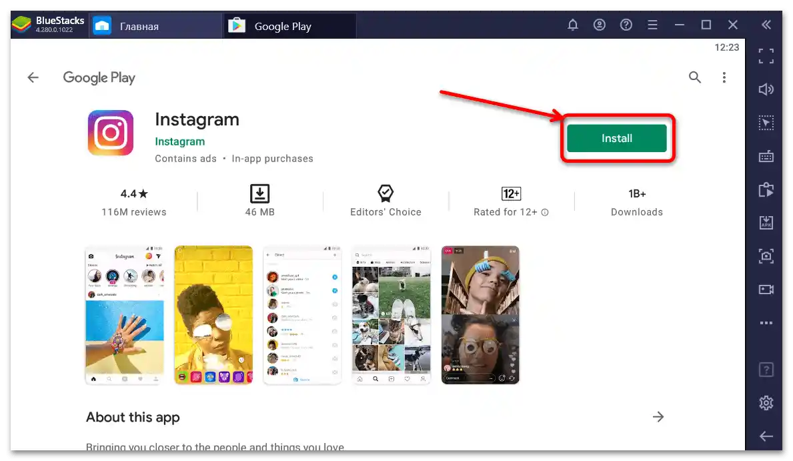Open the 4.4 star rating reviews

(x=134, y=202)
